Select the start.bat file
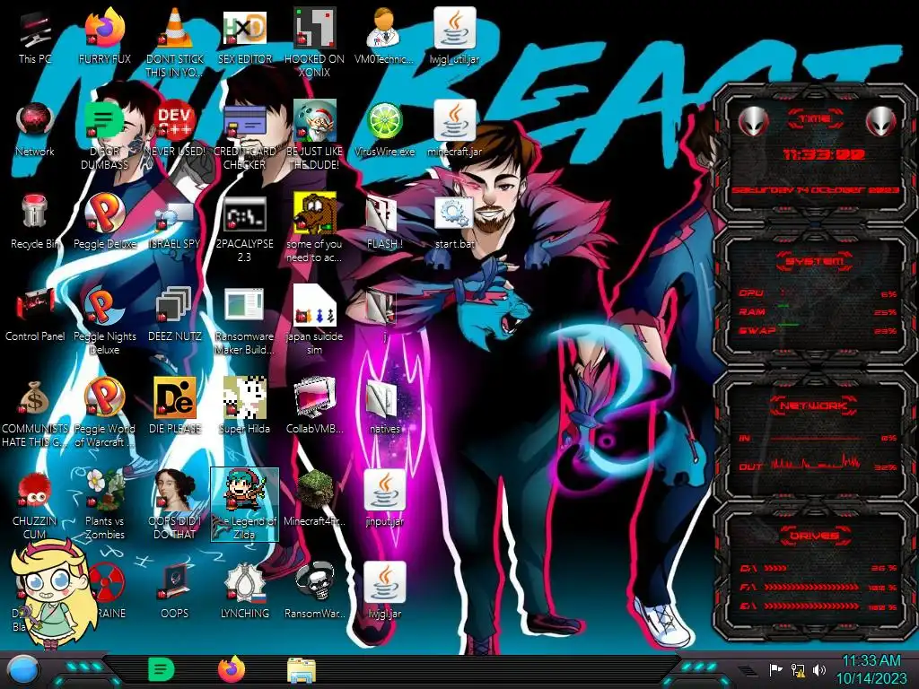Image resolution: width=919 pixels, height=689 pixels. [x=454, y=222]
